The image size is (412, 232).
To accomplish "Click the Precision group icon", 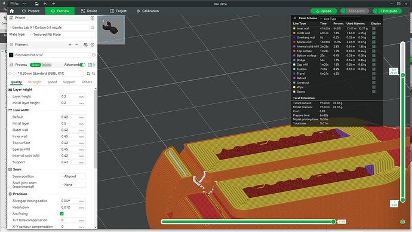I will (10, 194).
